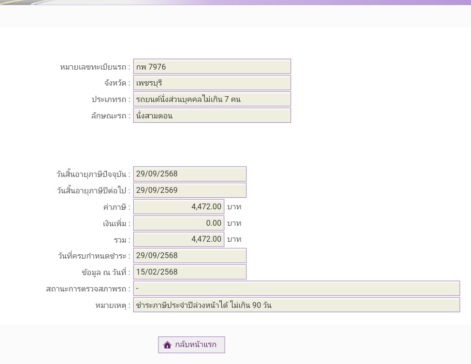Click the label สถานะการตรวจสภาพรถ
This screenshot has height=364, width=471.
click(x=88, y=289)
